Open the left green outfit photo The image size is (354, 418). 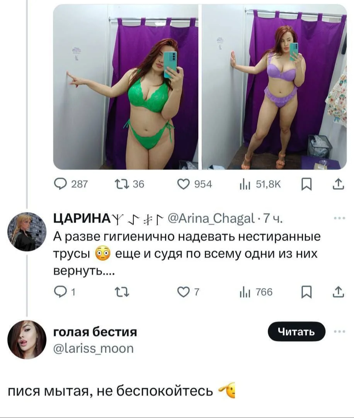pos(126,87)
